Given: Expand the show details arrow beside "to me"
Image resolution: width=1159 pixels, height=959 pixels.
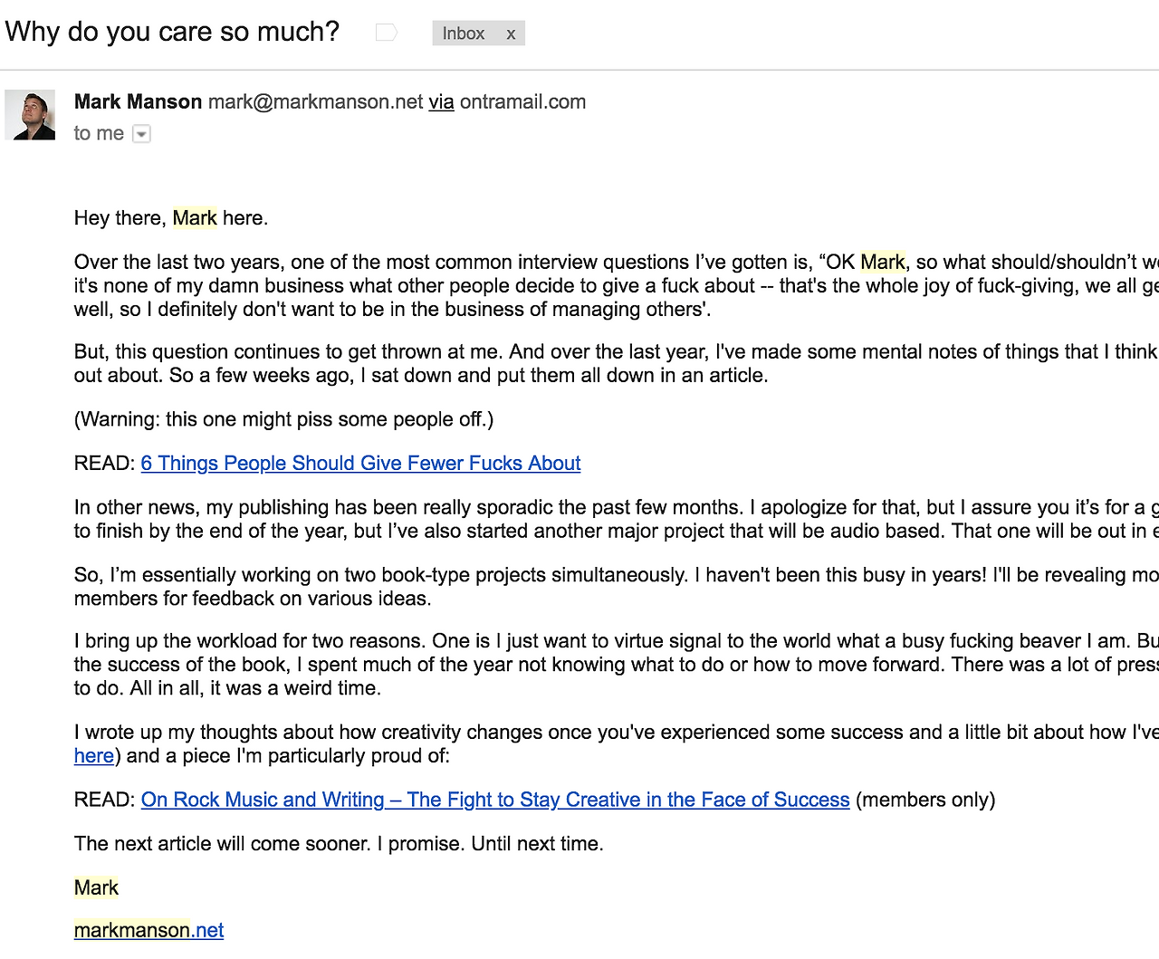Looking at the screenshot, I should pos(141,134).
